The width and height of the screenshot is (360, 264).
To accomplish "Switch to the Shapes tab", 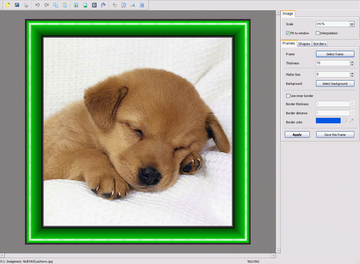I will pyautogui.click(x=304, y=44).
